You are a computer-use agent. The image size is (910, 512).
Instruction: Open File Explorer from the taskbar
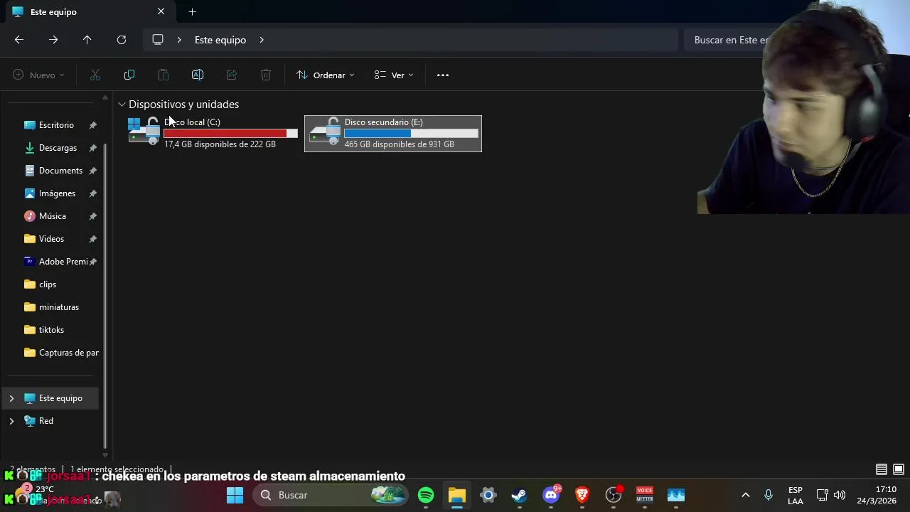[457, 495]
